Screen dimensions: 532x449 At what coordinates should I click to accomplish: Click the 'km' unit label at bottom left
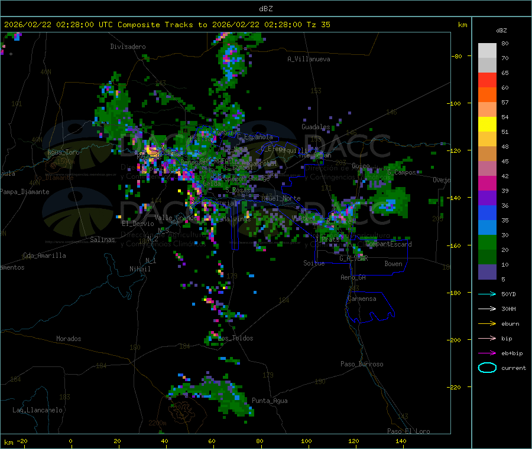pos(8,443)
